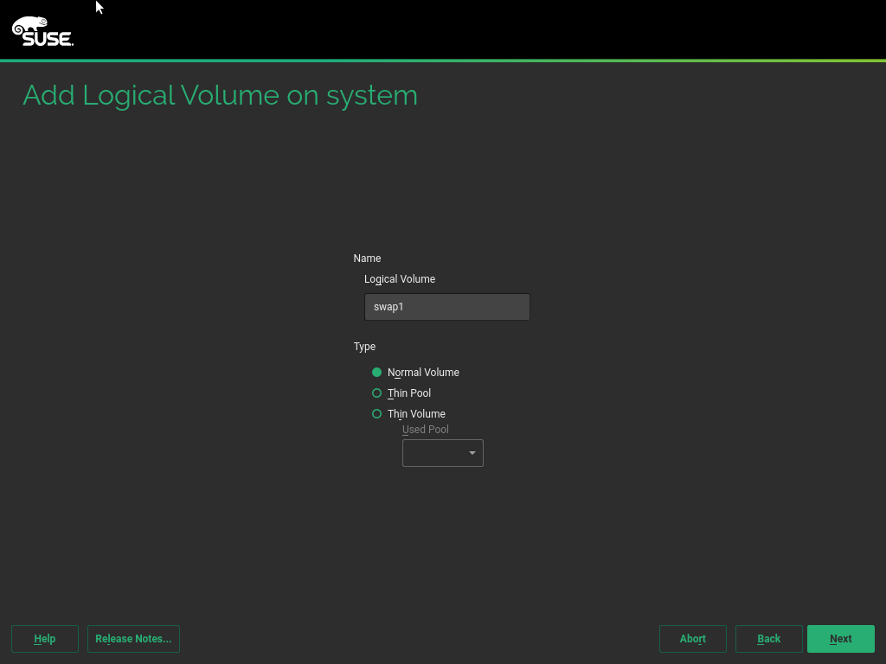Click the Logical Volume name field containing swap1

coord(446,307)
